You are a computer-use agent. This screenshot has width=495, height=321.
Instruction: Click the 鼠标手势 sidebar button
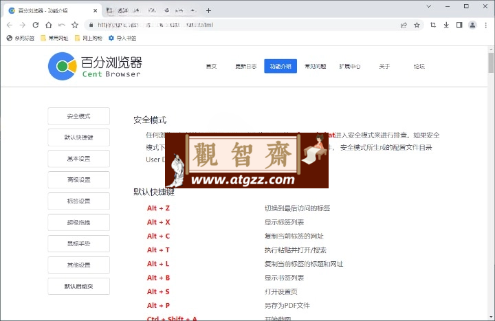click(78, 243)
